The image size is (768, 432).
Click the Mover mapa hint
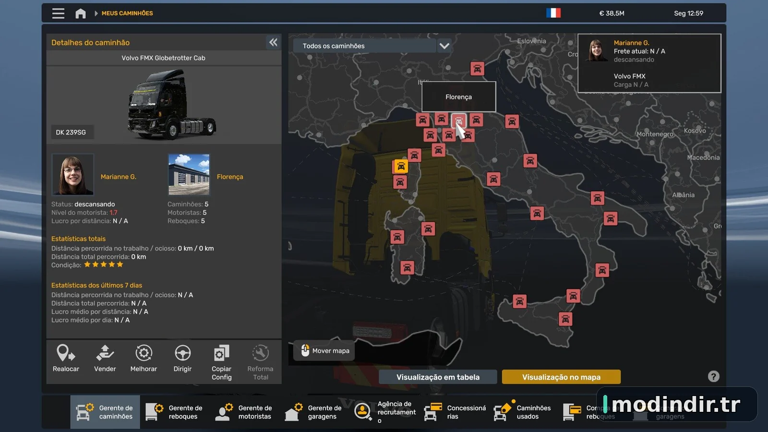pyautogui.click(x=324, y=351)
